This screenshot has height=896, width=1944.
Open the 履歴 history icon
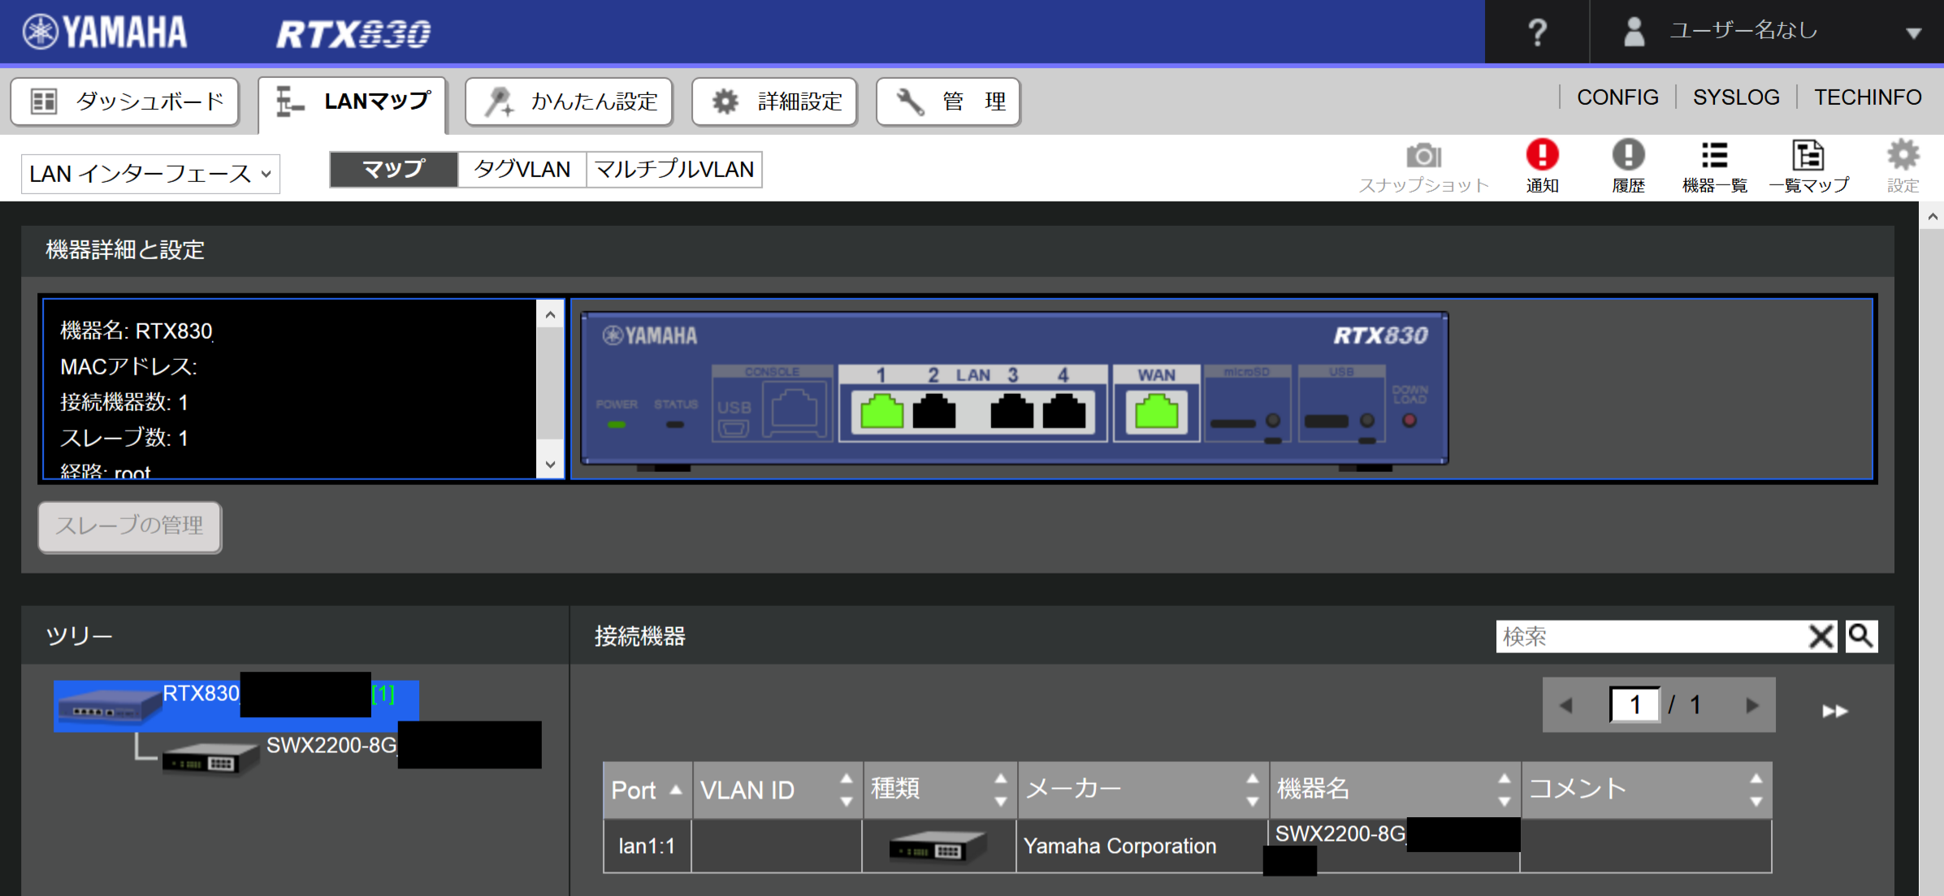point(1628,156)
